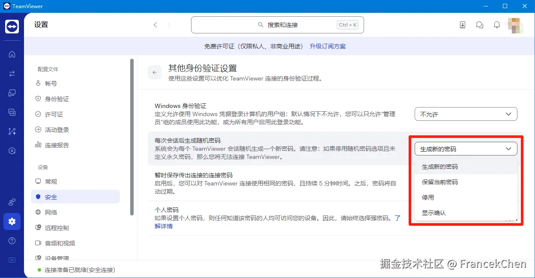
Task: Click the search and connect field
Action: [x=278, y=25]
